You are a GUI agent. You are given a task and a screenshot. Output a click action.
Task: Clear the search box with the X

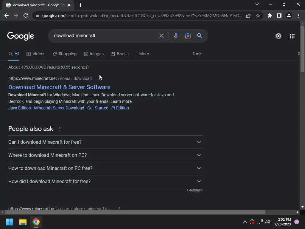(161, 36)
